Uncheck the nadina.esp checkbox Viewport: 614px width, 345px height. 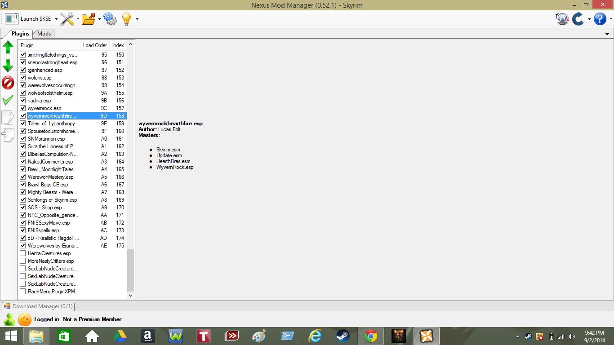coord(23,101)
